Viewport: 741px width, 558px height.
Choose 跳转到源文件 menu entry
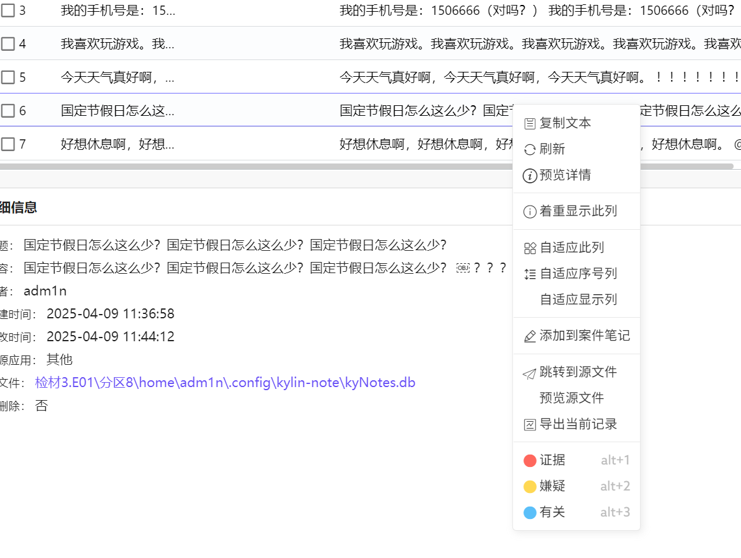pyautogui.click(x=576, y=372)
